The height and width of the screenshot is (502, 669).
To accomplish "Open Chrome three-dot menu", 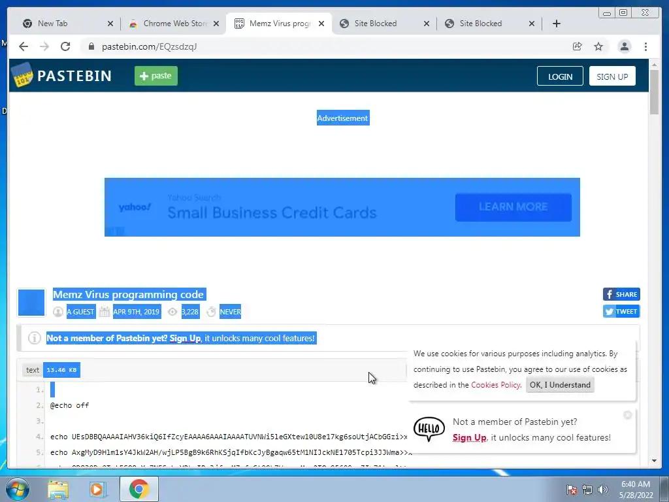I will click(645, 46).
